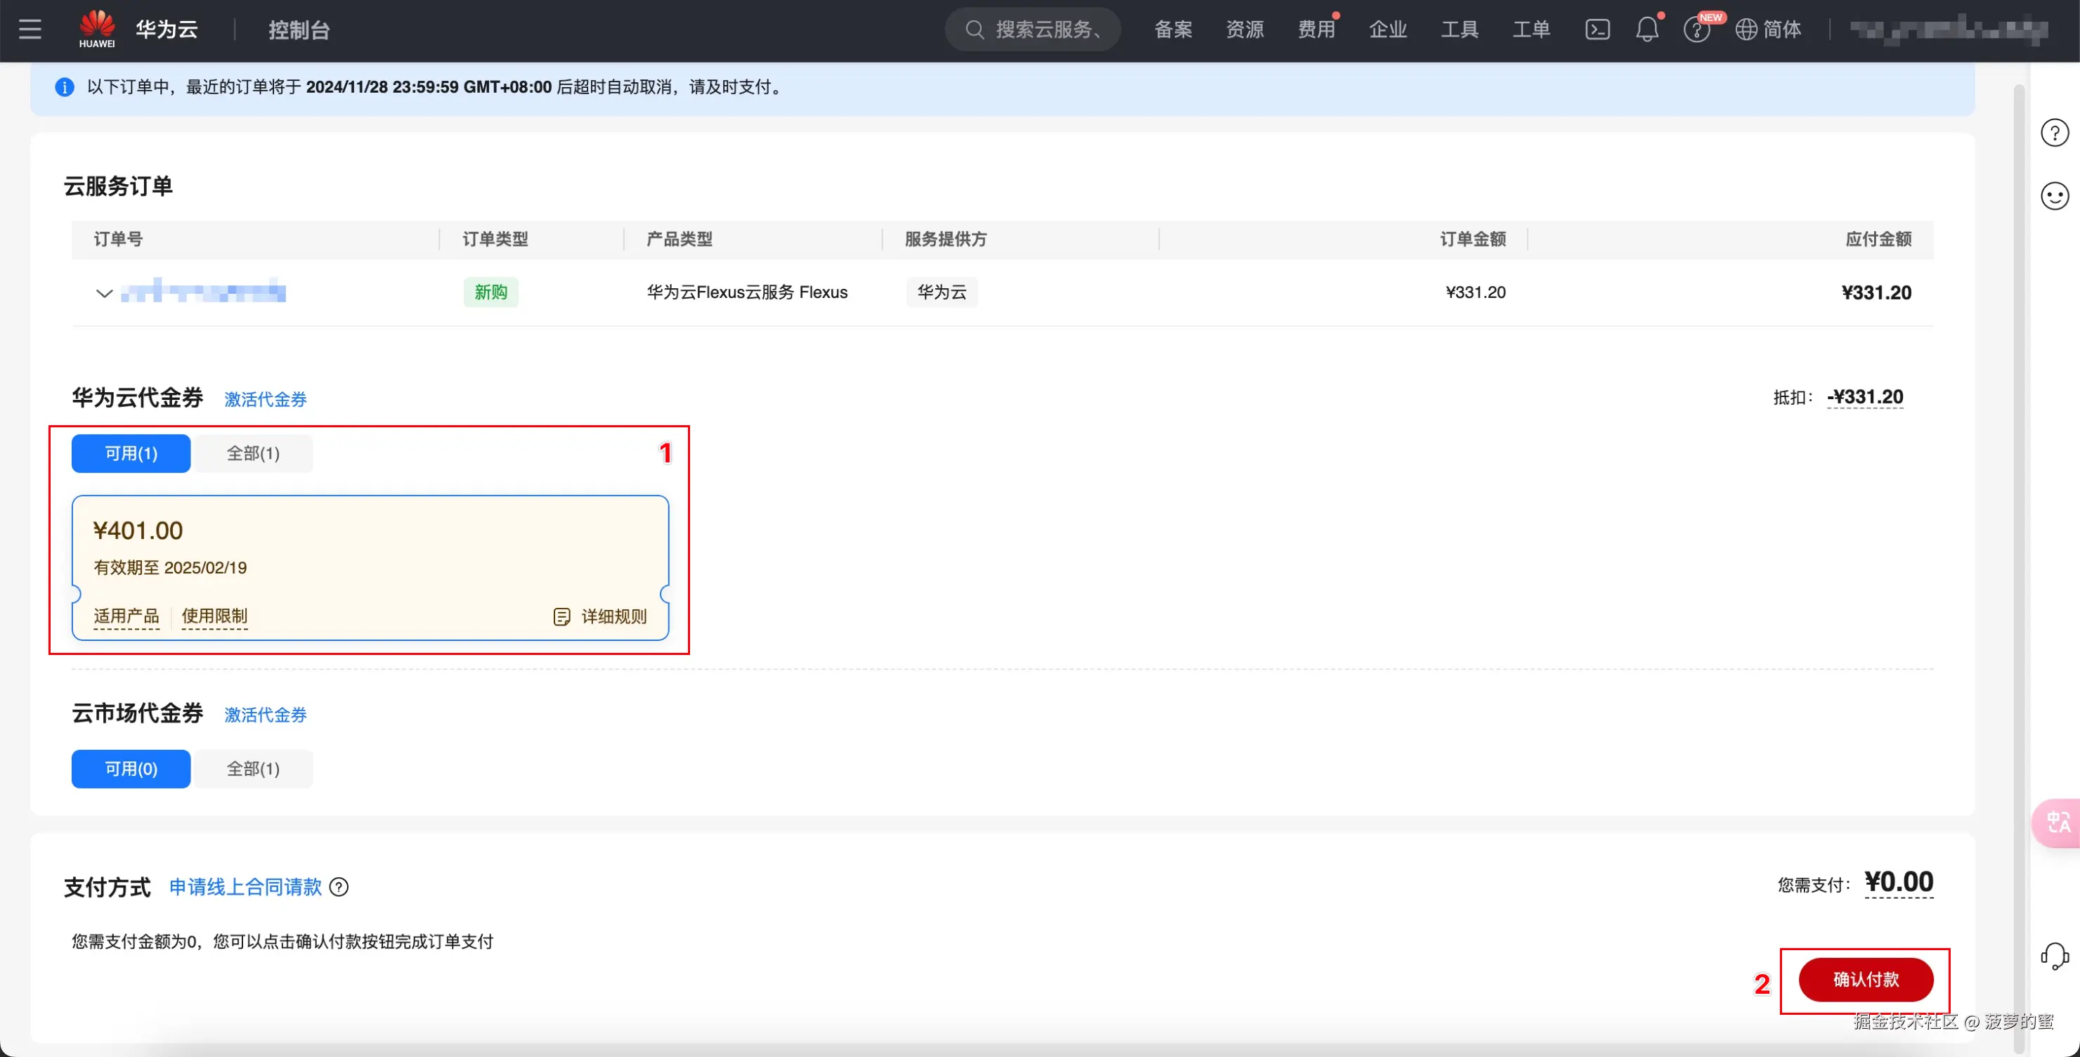The height and width of the screenshot is (1057, 2080).
Task: Open the 控制台 console link
Action: point(299,30)
